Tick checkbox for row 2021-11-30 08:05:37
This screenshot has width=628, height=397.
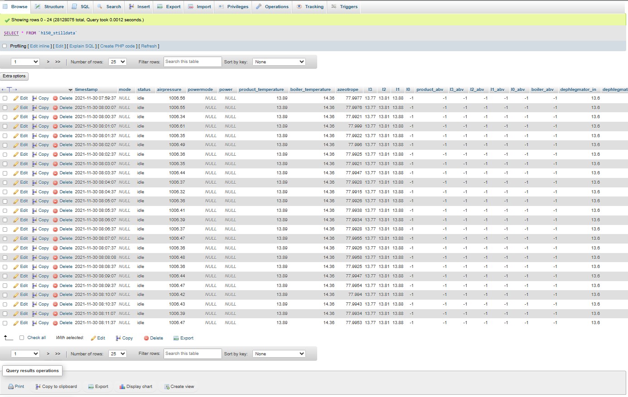(5, 210)
